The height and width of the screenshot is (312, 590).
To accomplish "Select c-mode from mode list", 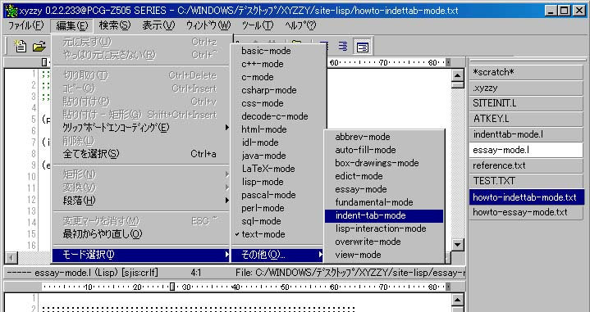I will [277, 77].
